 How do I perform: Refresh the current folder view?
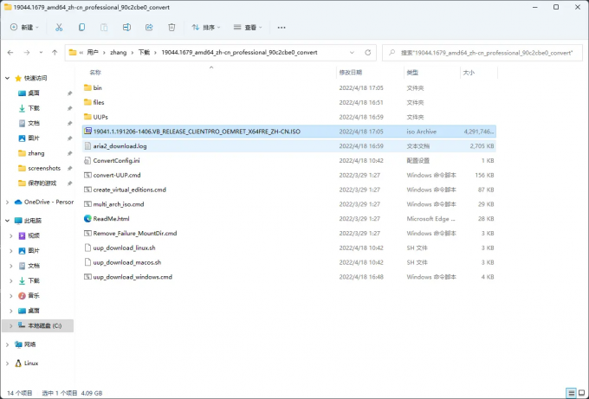[368, 53]
